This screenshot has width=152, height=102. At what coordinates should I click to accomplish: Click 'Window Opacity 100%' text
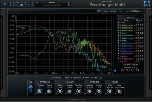[x=52, y=5]
